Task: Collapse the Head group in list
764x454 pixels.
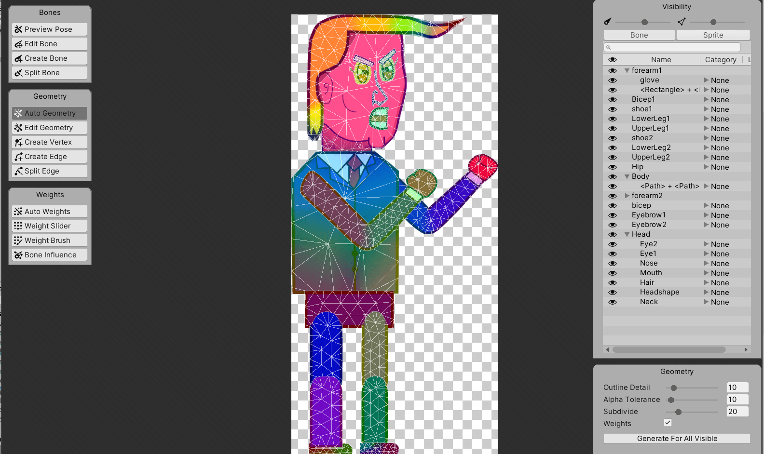Action: [x=627, y=235]
